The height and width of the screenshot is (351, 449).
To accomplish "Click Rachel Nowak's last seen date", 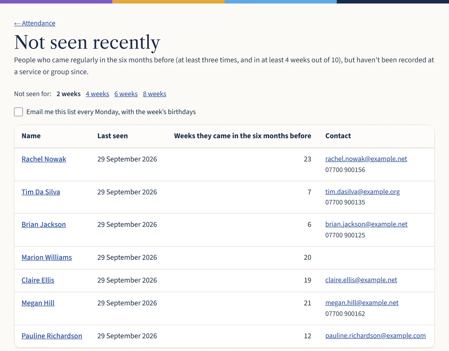I will 127,159.
